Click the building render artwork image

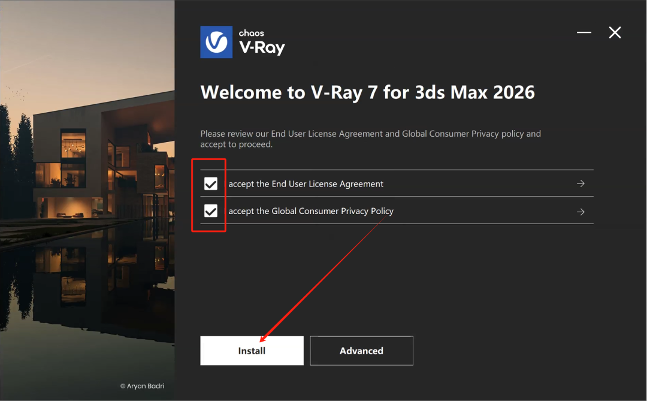(x=87, y=200)
